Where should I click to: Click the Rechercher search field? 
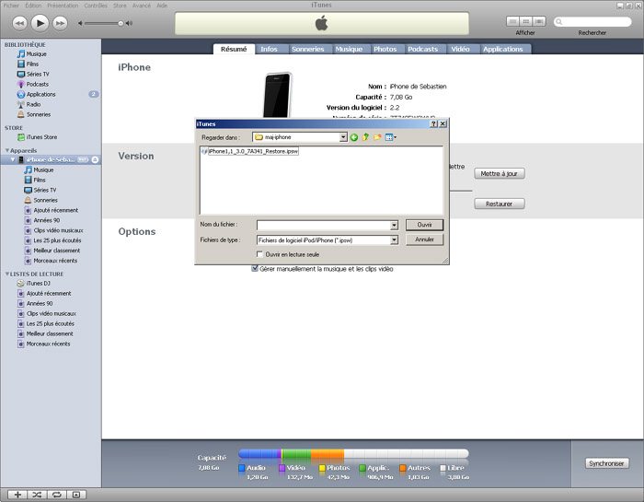point(592,22)
